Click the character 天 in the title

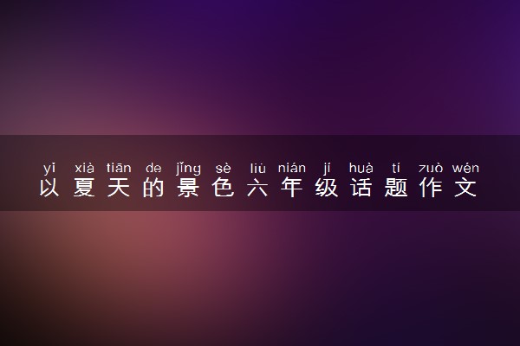pyautogui.click(x=119, y=188)
